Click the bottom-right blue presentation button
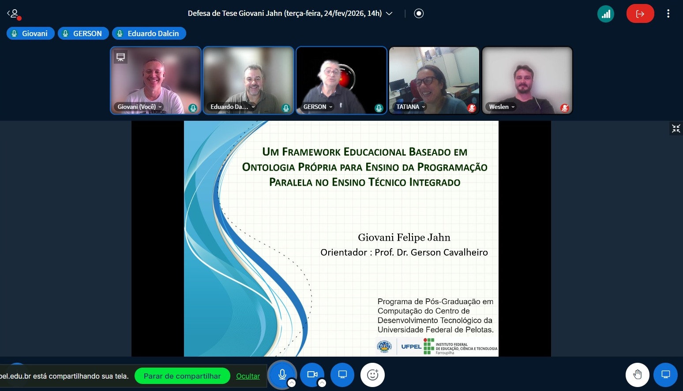 (x=665, y=375)
